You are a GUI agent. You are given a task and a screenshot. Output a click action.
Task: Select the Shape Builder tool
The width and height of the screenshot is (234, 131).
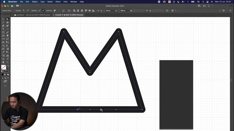pyautogui.click(x=3, y=45)
